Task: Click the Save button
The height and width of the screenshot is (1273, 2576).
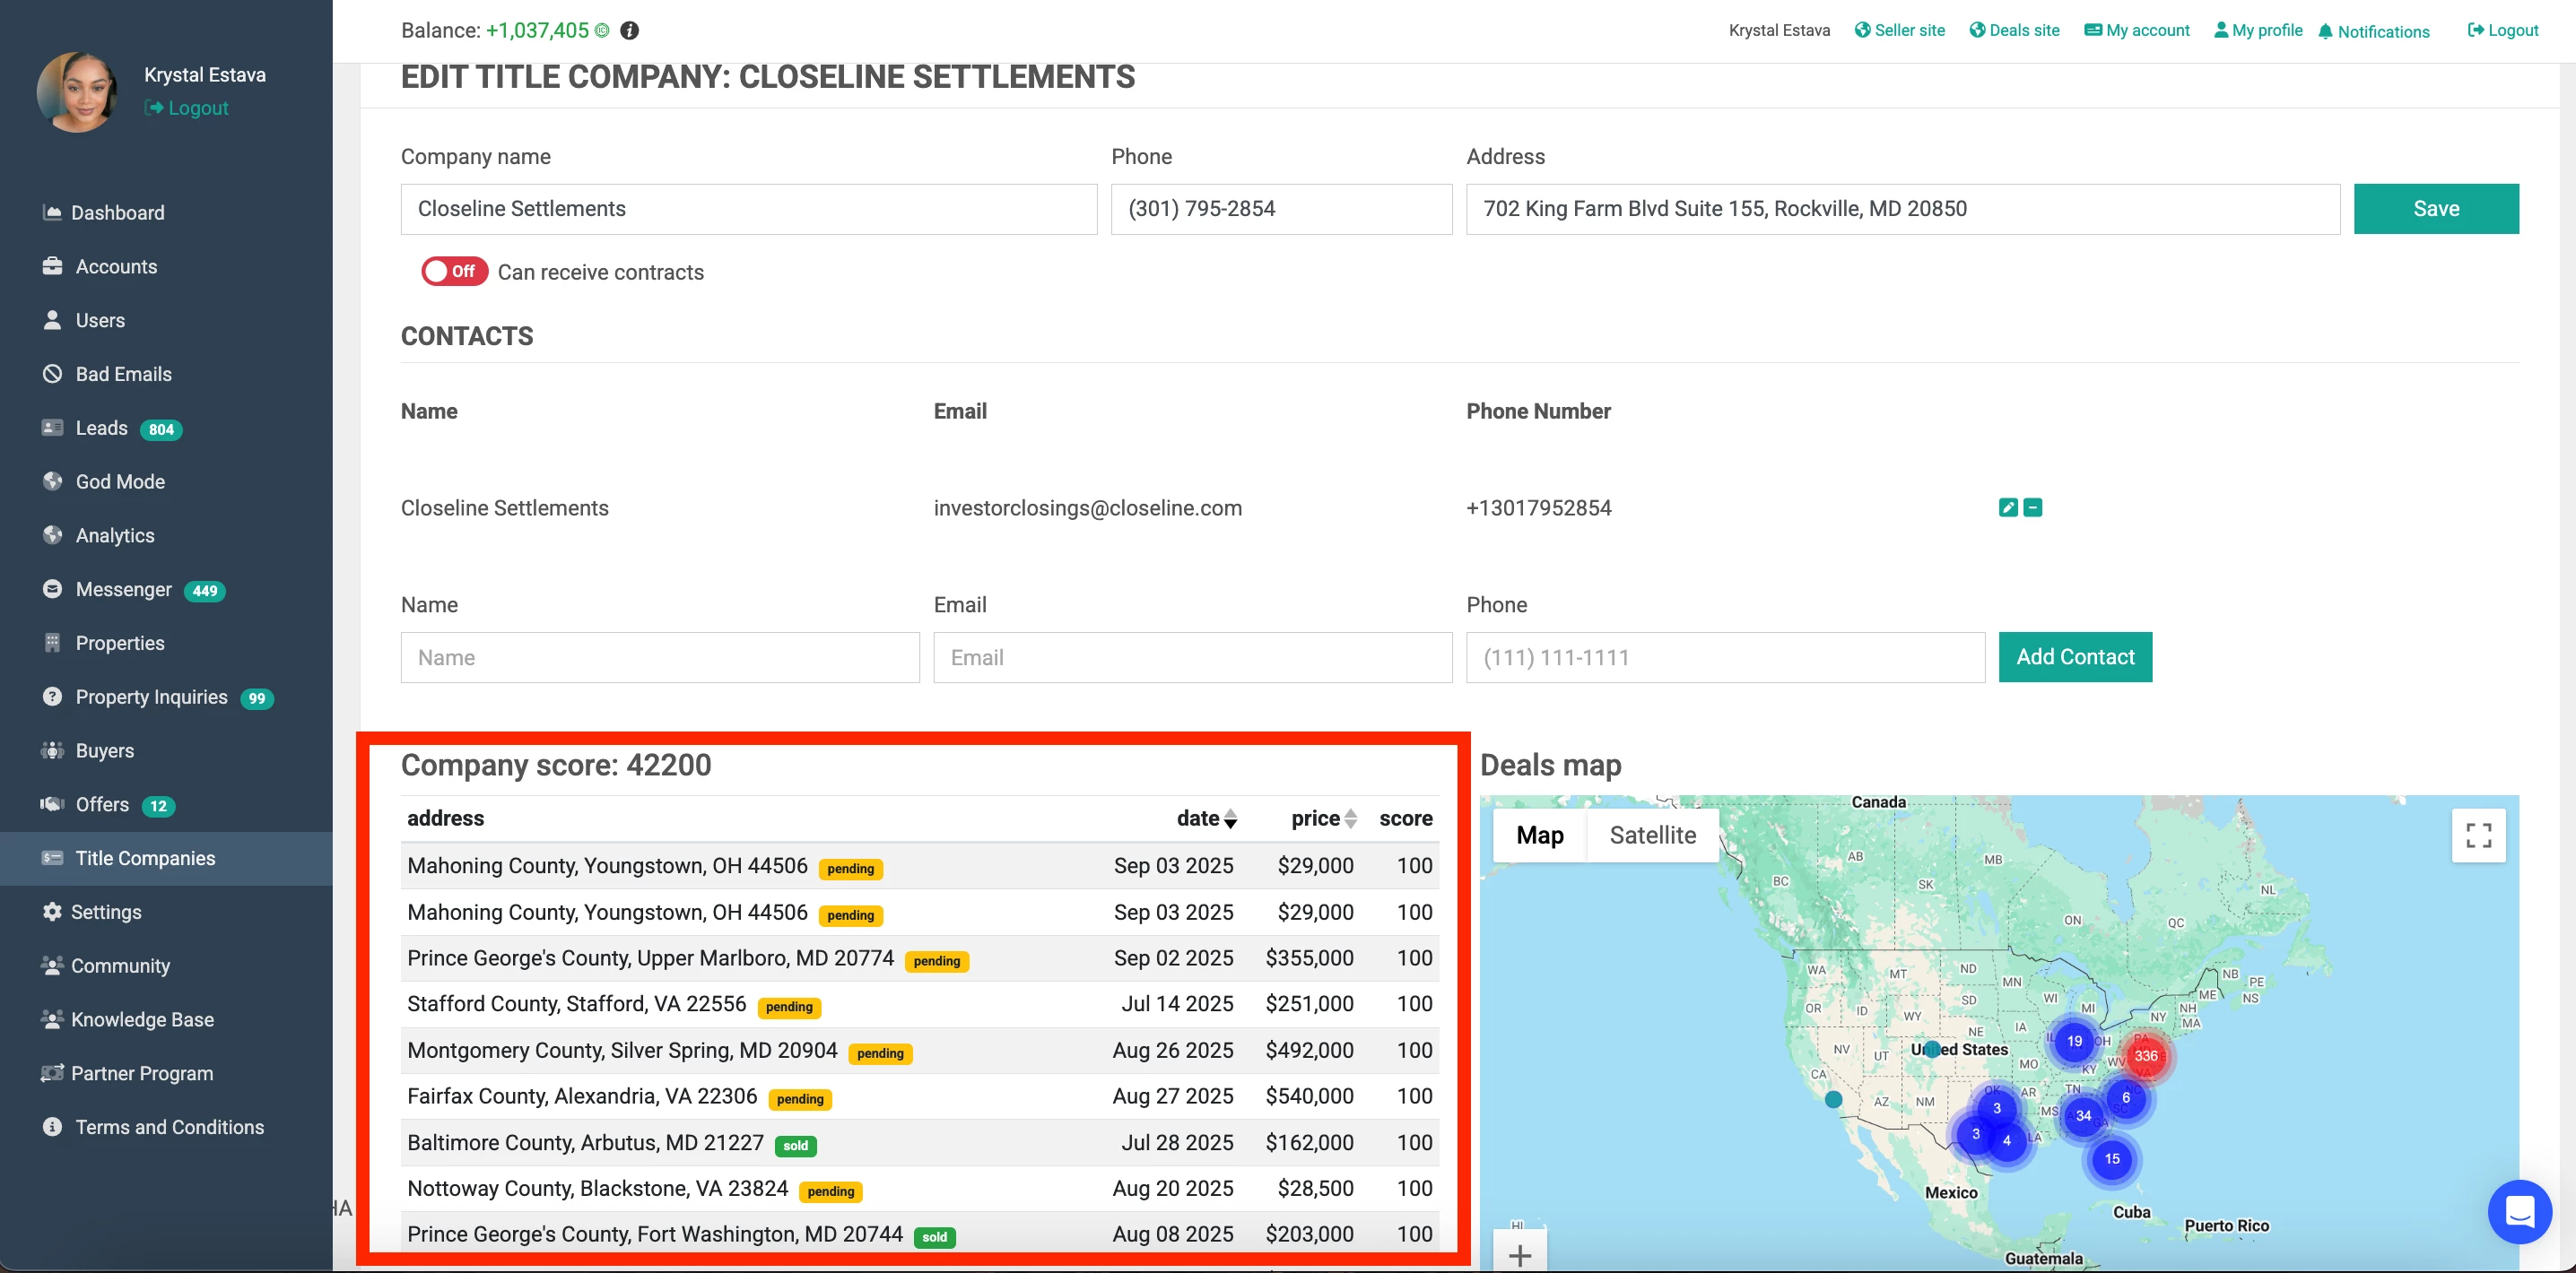Action: click(x=2435, y=209)
